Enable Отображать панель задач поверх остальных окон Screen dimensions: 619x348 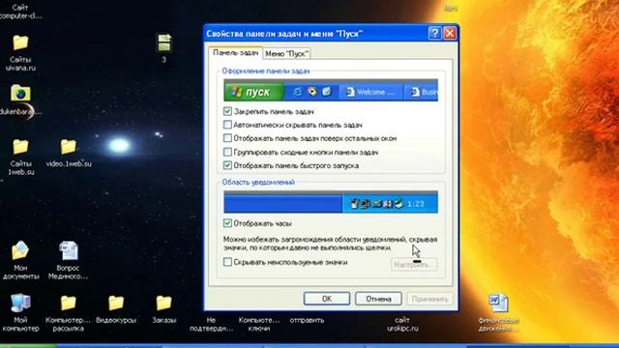(227, 138)
